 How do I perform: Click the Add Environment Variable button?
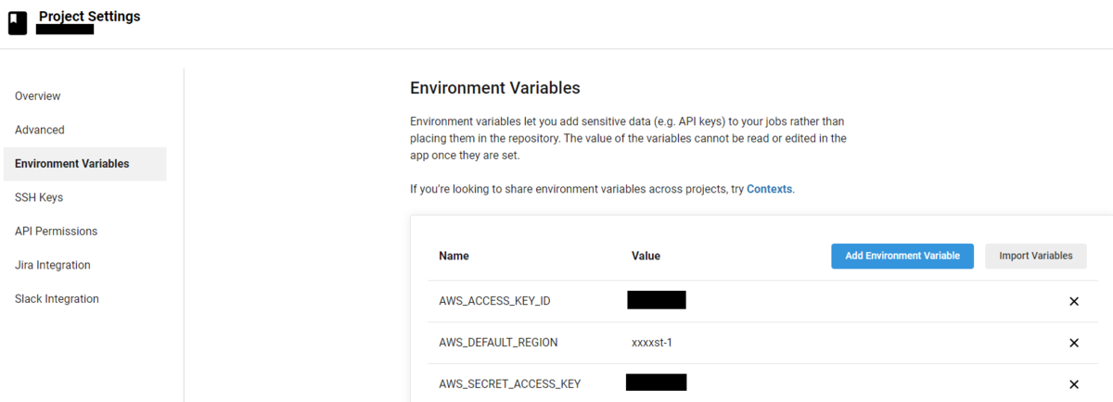click(902, 256)
